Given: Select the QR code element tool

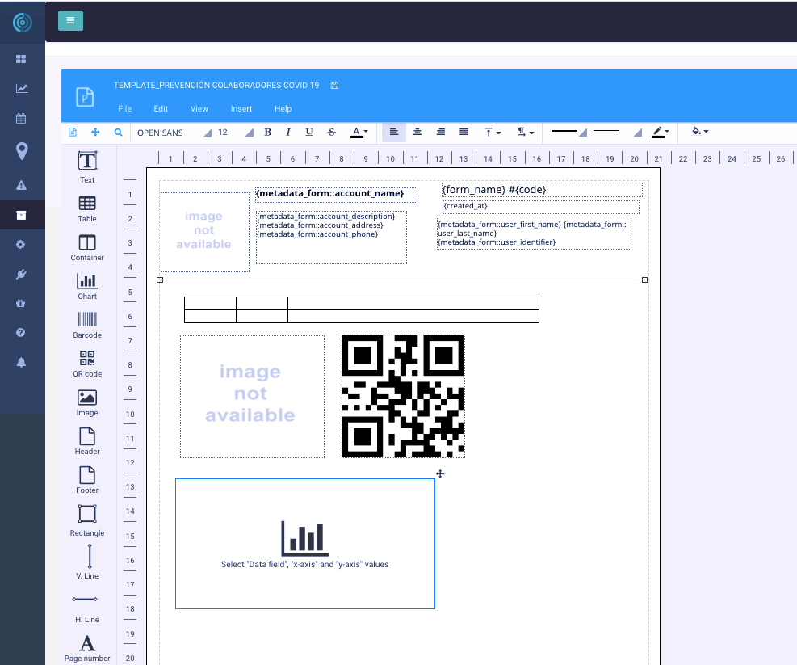Looking at the screenshot, I should (x=87, y=364).
